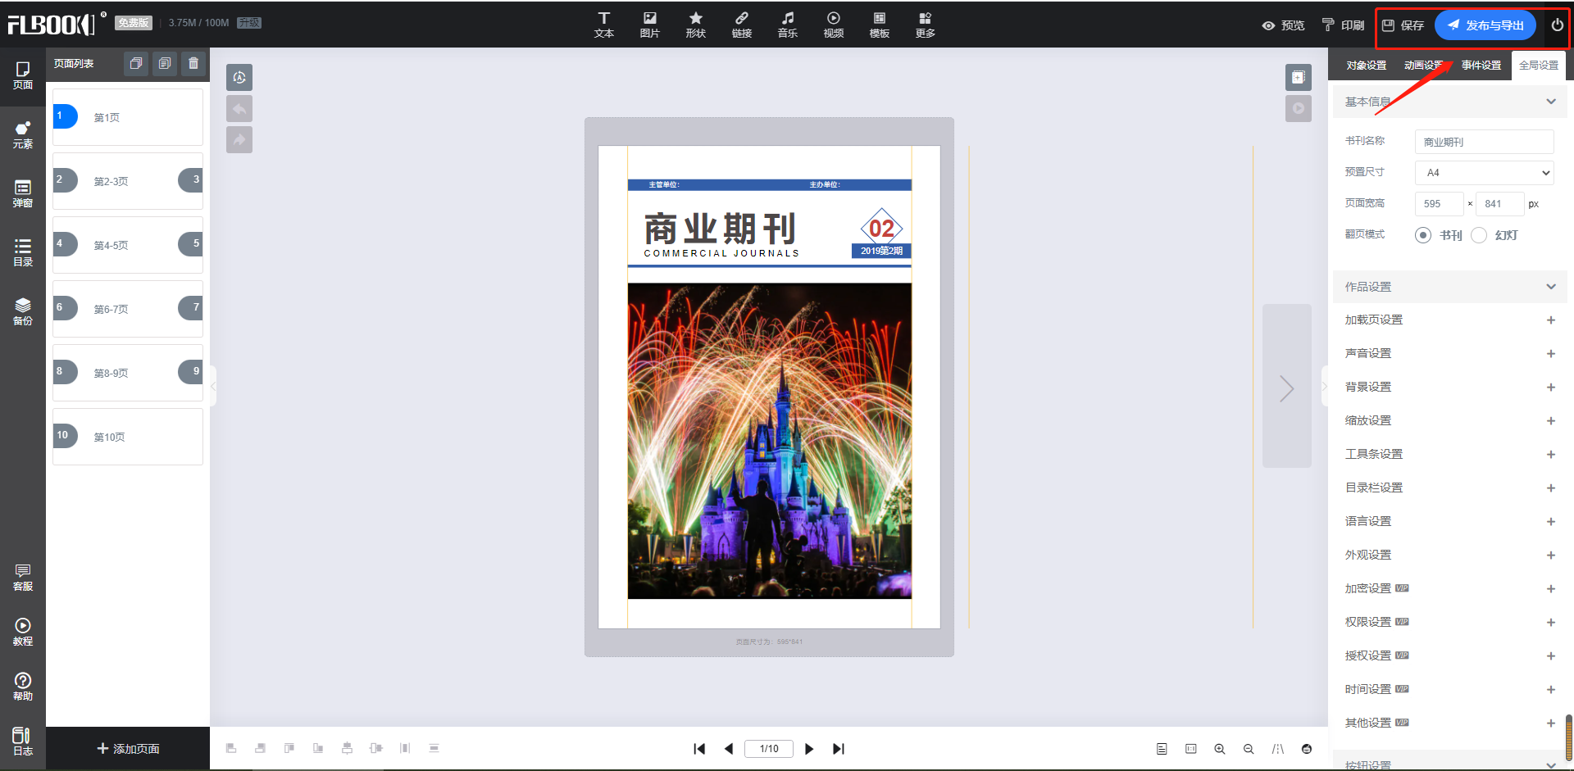The image size is (1574, 771).
Task: Click the power exit icon
Action: coord(1557,25)
